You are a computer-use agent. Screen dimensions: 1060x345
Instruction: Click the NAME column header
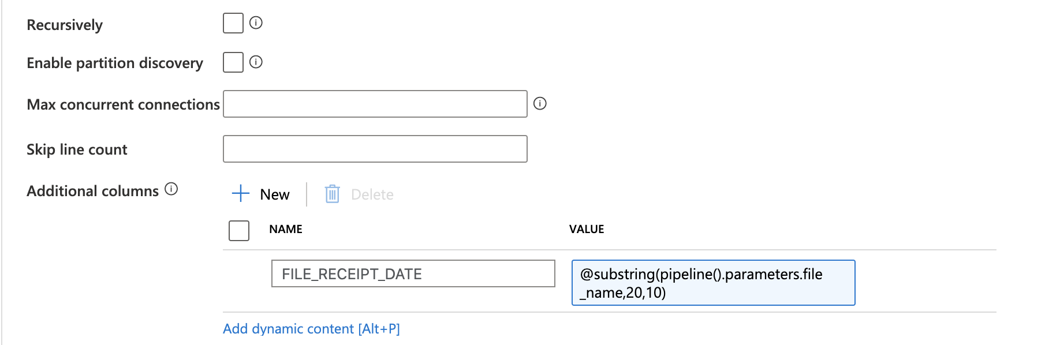tap(285, 229)
